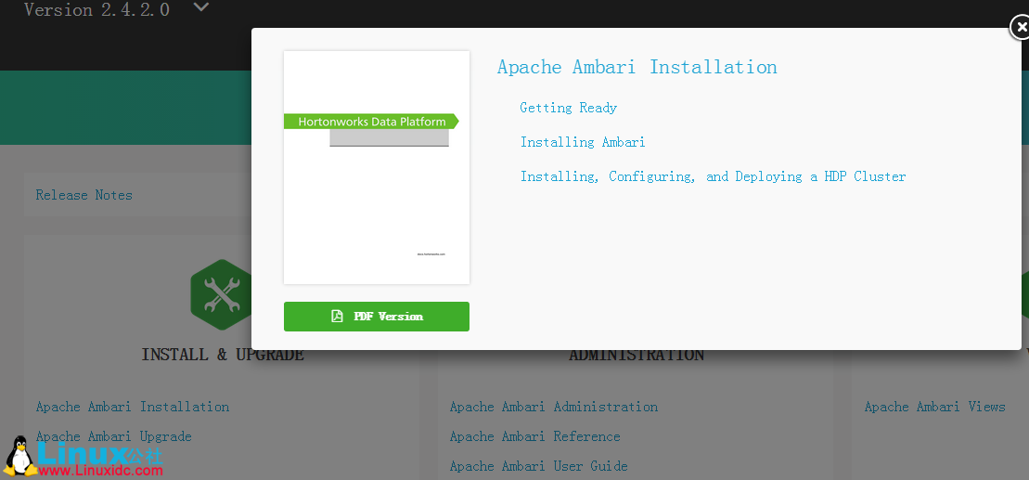Click the Linux penguin logo
The width and height of the screenshot is (1029, 480).
pos(19,457)
